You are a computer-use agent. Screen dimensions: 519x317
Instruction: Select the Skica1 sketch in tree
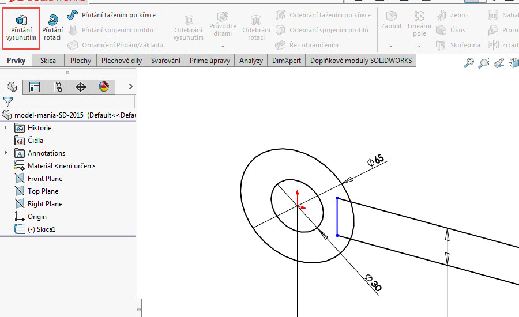(42, 229)
